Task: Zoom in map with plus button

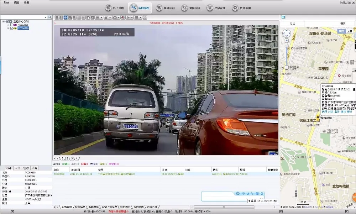Action: pyautogui.click(x=287, y=41)
